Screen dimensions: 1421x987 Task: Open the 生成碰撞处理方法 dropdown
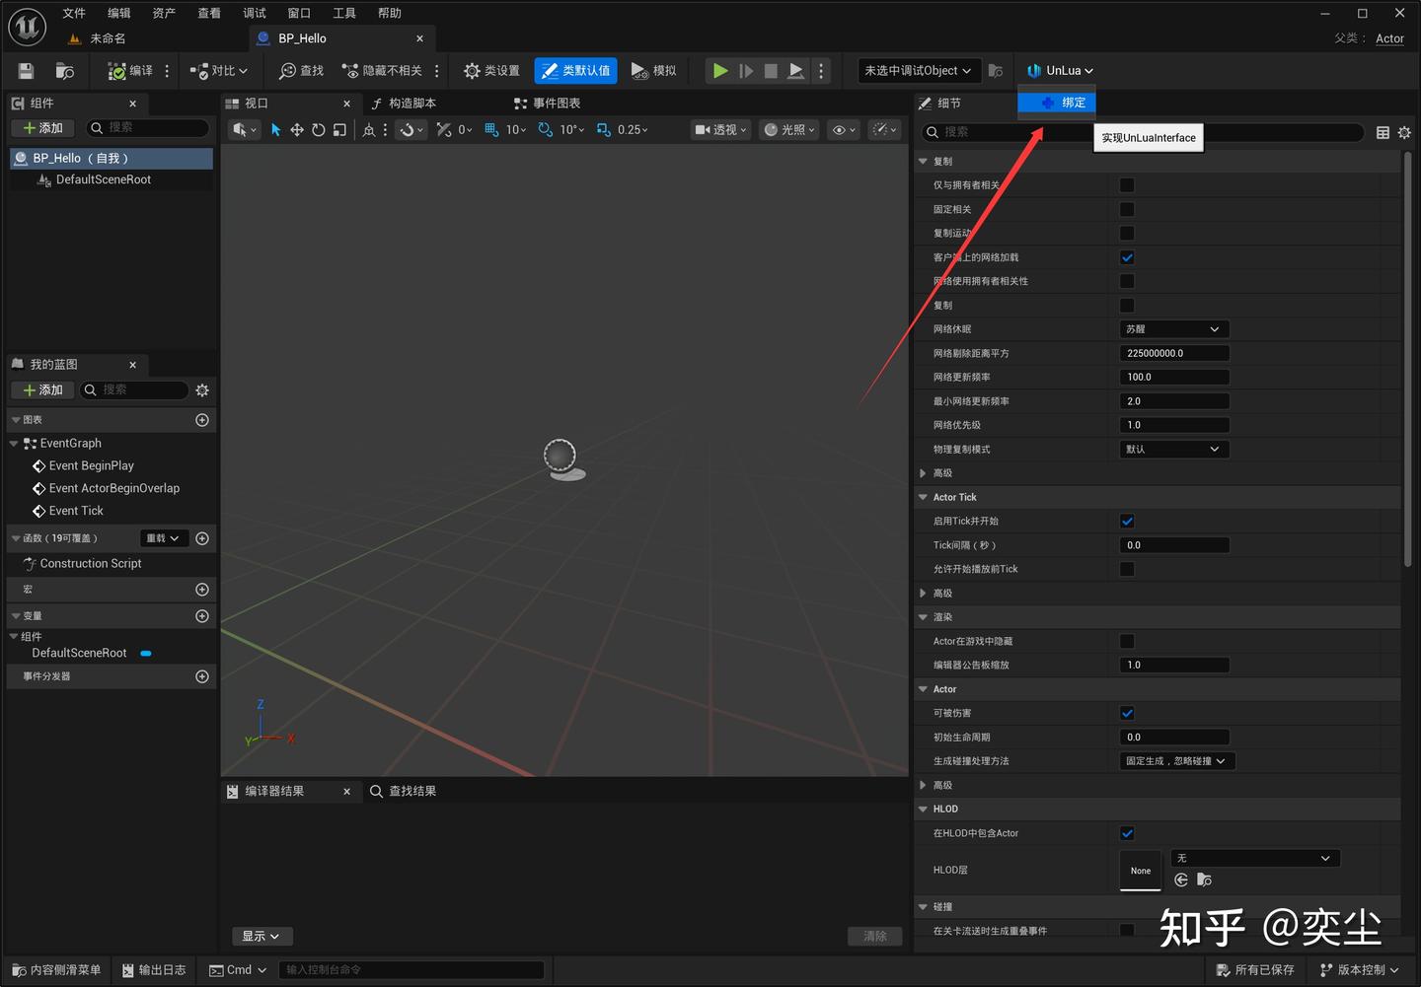coord(1178,761)
